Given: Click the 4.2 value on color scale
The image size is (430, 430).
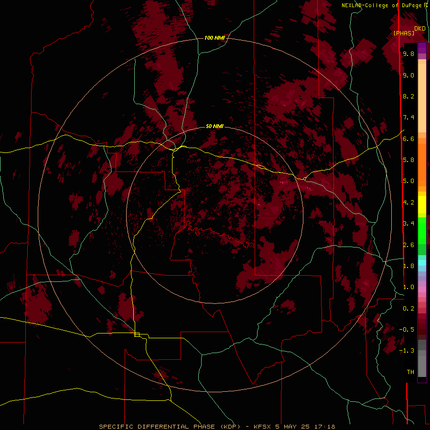Looking at the screenshot, I should pos(408,203).
